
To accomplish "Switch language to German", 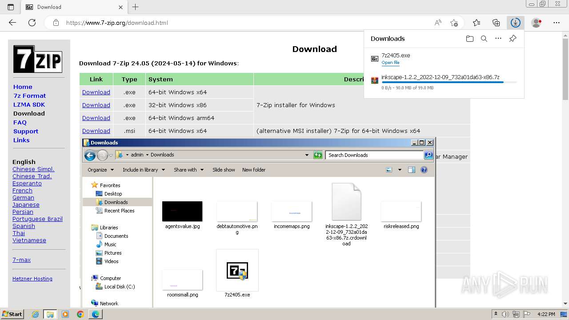I will [23, 198].
